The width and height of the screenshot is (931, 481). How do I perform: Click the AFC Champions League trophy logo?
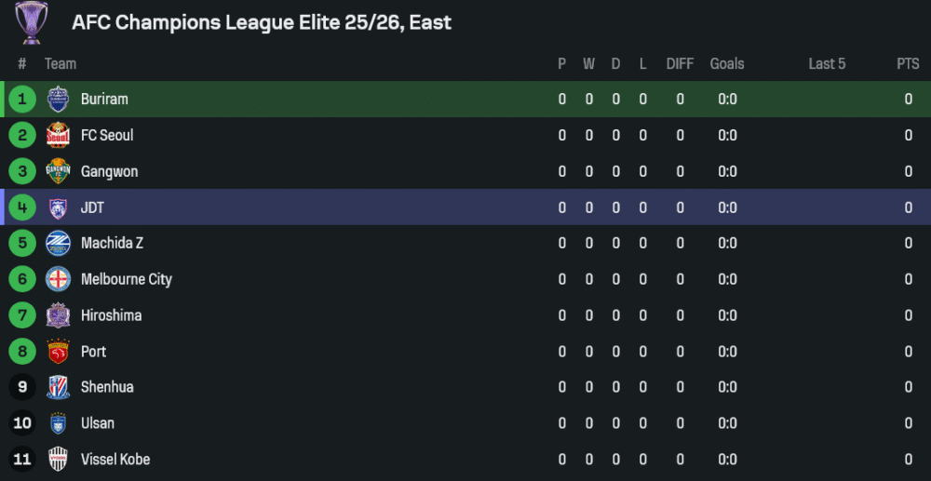(x=31, y=22)
